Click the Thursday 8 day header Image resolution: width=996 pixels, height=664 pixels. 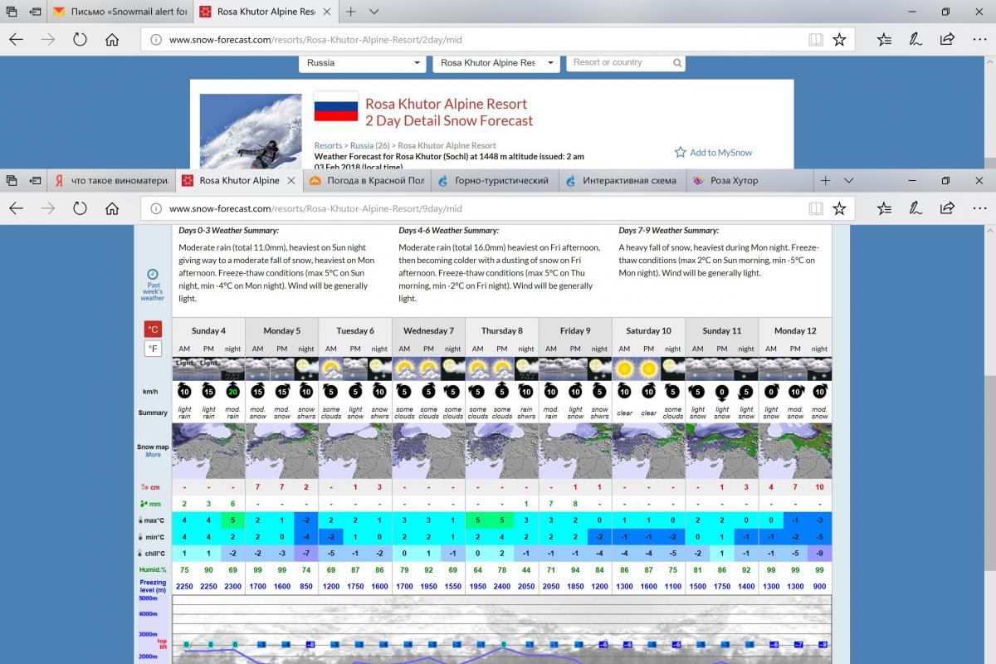pos(501,330)
